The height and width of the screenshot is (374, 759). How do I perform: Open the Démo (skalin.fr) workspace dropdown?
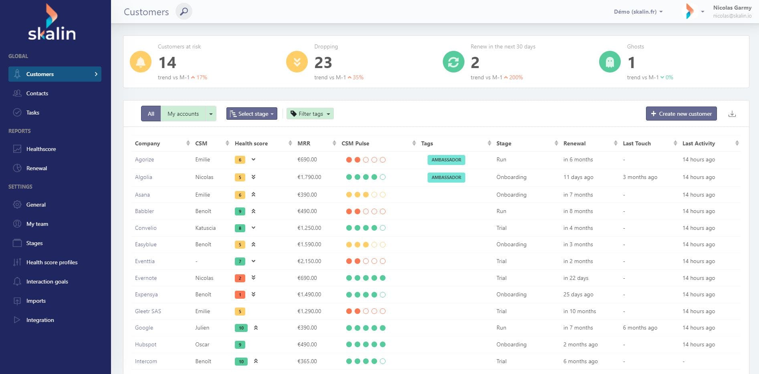(x=638, y=12)
